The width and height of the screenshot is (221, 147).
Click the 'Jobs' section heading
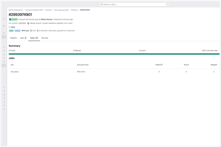click(12, 58)
